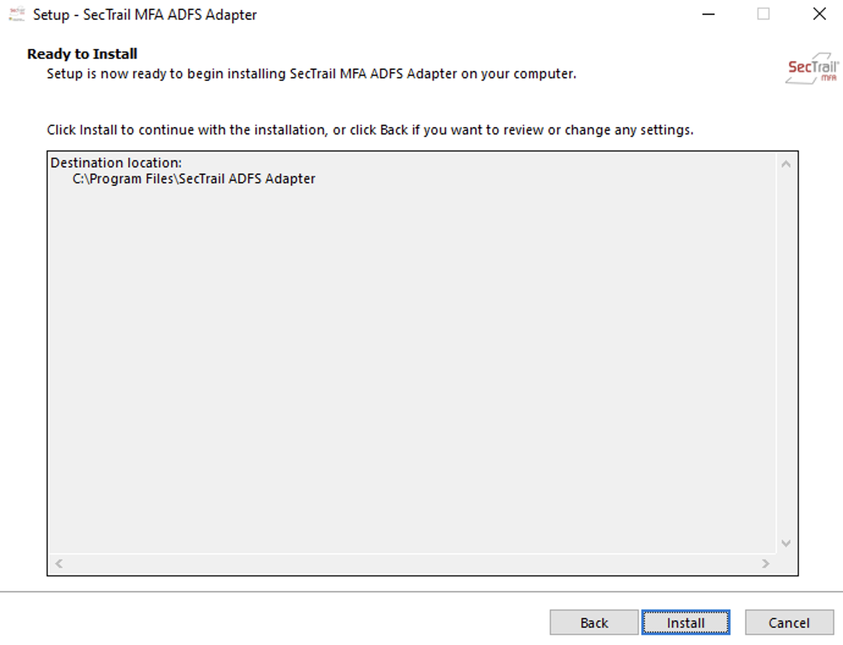Click the Install button
Screen dimensions: 843x645
pos(685,622)
